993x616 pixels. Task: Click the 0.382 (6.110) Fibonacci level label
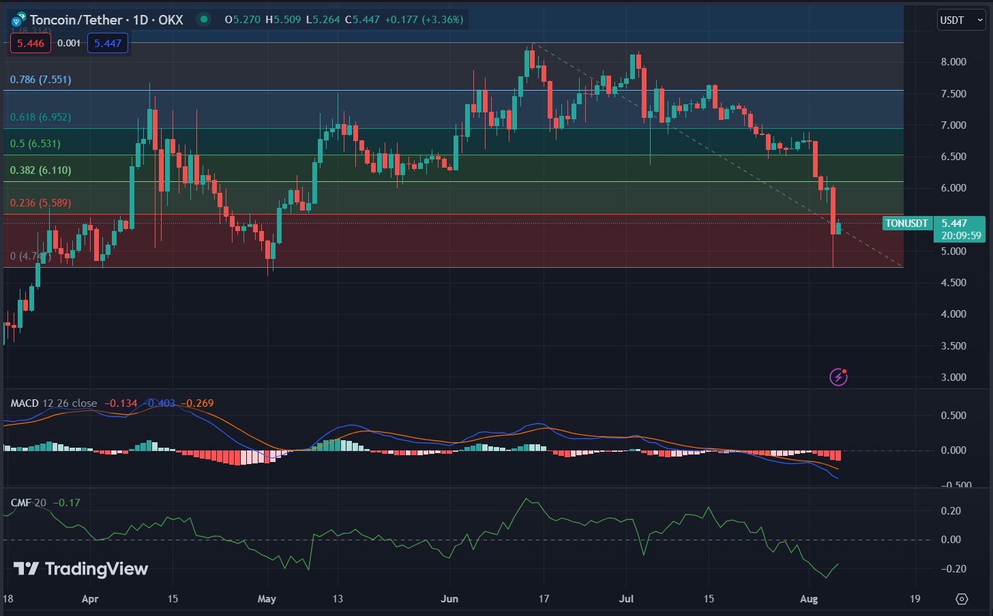41,170
